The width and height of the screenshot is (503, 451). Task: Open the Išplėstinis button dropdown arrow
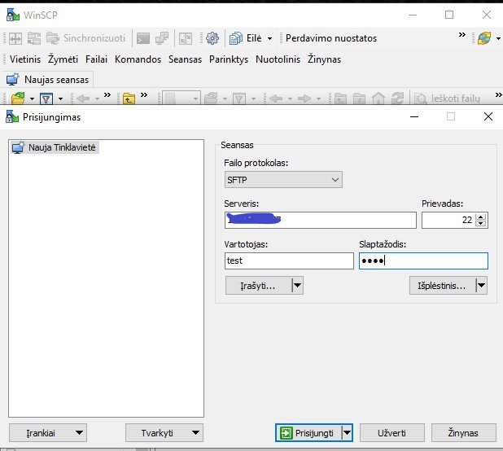tap(482, 286)
